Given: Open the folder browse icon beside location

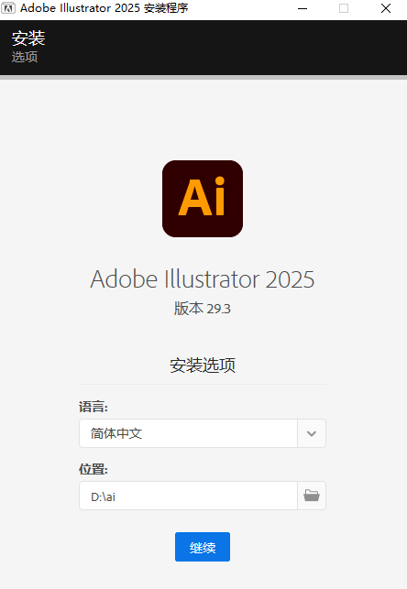Looking at the screenshot, I should click(x=312, y=496).
